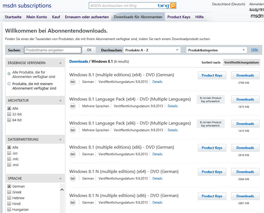This screenshot has width=264, height=213.
Task: Get Product Keys for Windows 8.1 (x64) German
Action: [x=212, y=75]
